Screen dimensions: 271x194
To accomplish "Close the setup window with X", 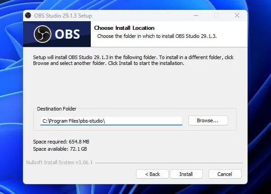I will pyautogui.click(x=237, y=15).
